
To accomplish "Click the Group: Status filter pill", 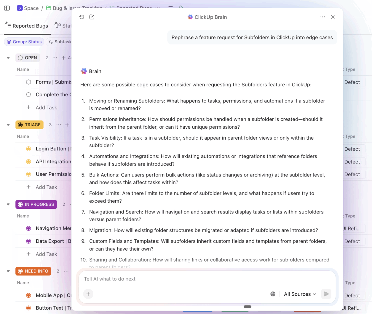I will (24, 42).
